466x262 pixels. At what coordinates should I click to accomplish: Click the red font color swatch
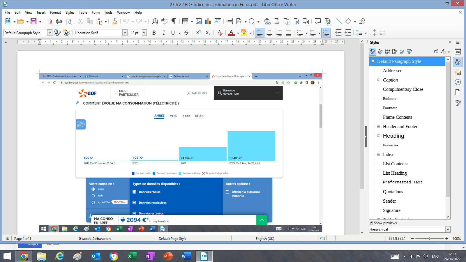[x=231, y=33]
